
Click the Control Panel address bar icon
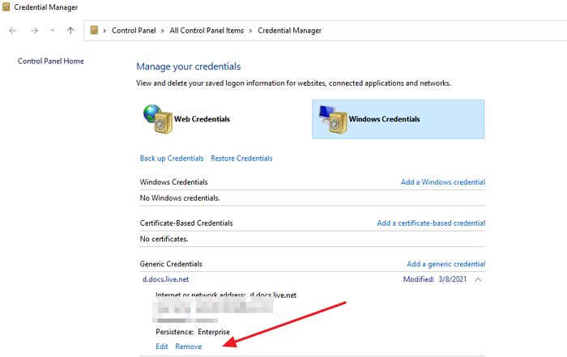(95, 31)
